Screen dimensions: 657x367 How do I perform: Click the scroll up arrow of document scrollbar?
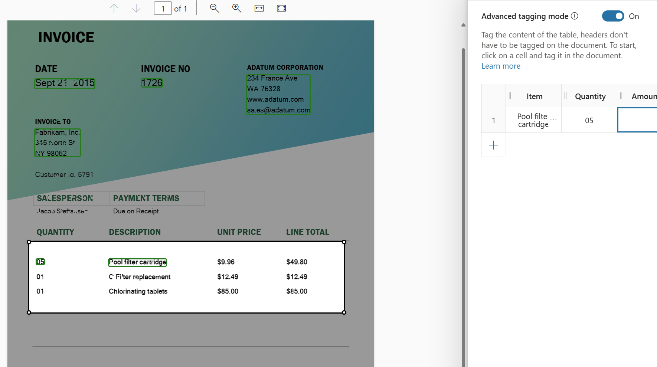(463, 25)
